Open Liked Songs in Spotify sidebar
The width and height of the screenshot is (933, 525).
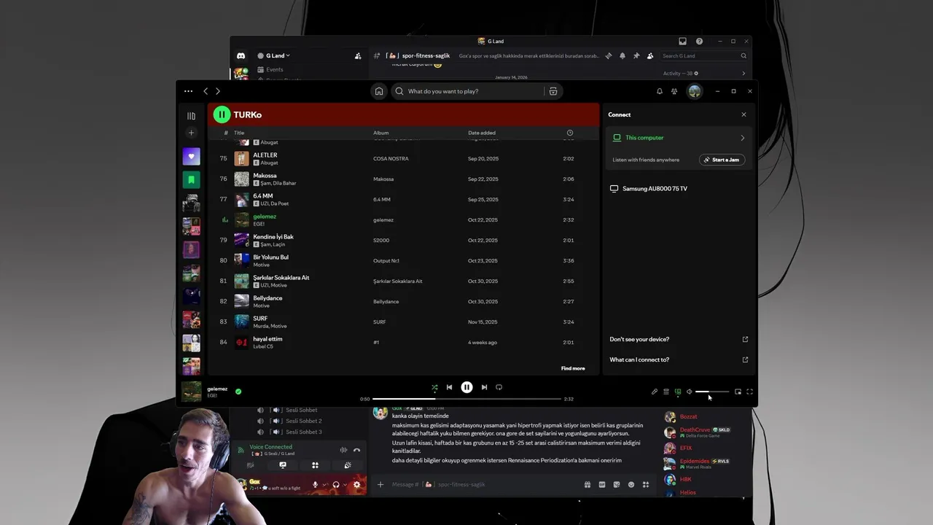[191, 156]
